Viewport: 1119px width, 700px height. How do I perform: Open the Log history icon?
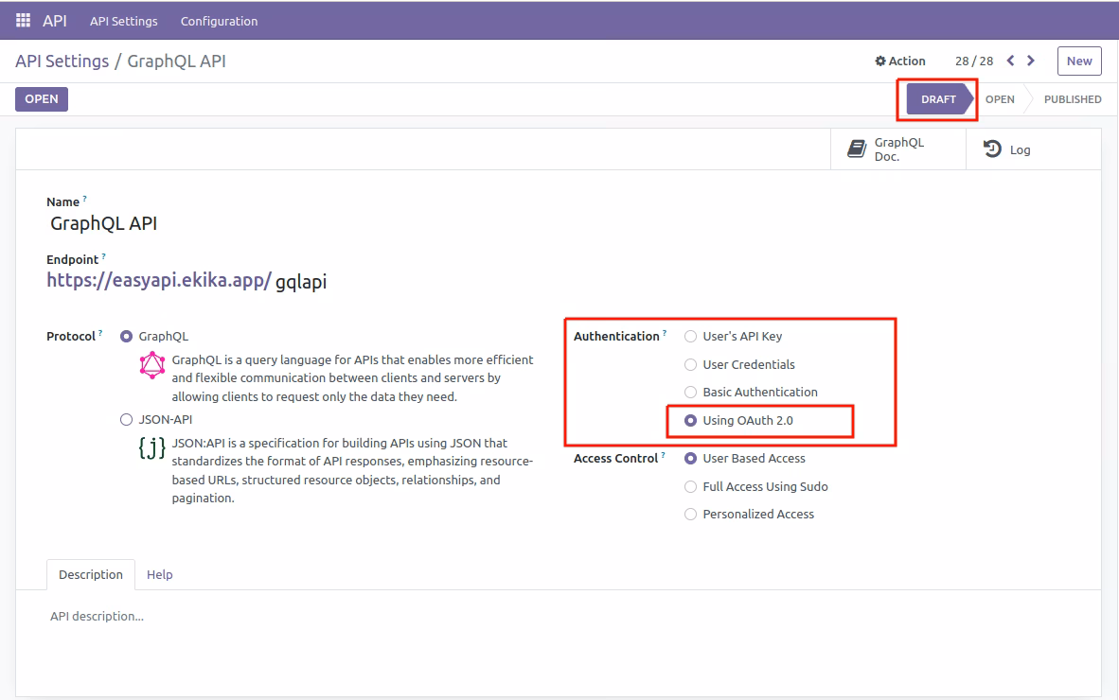[992, 149]
